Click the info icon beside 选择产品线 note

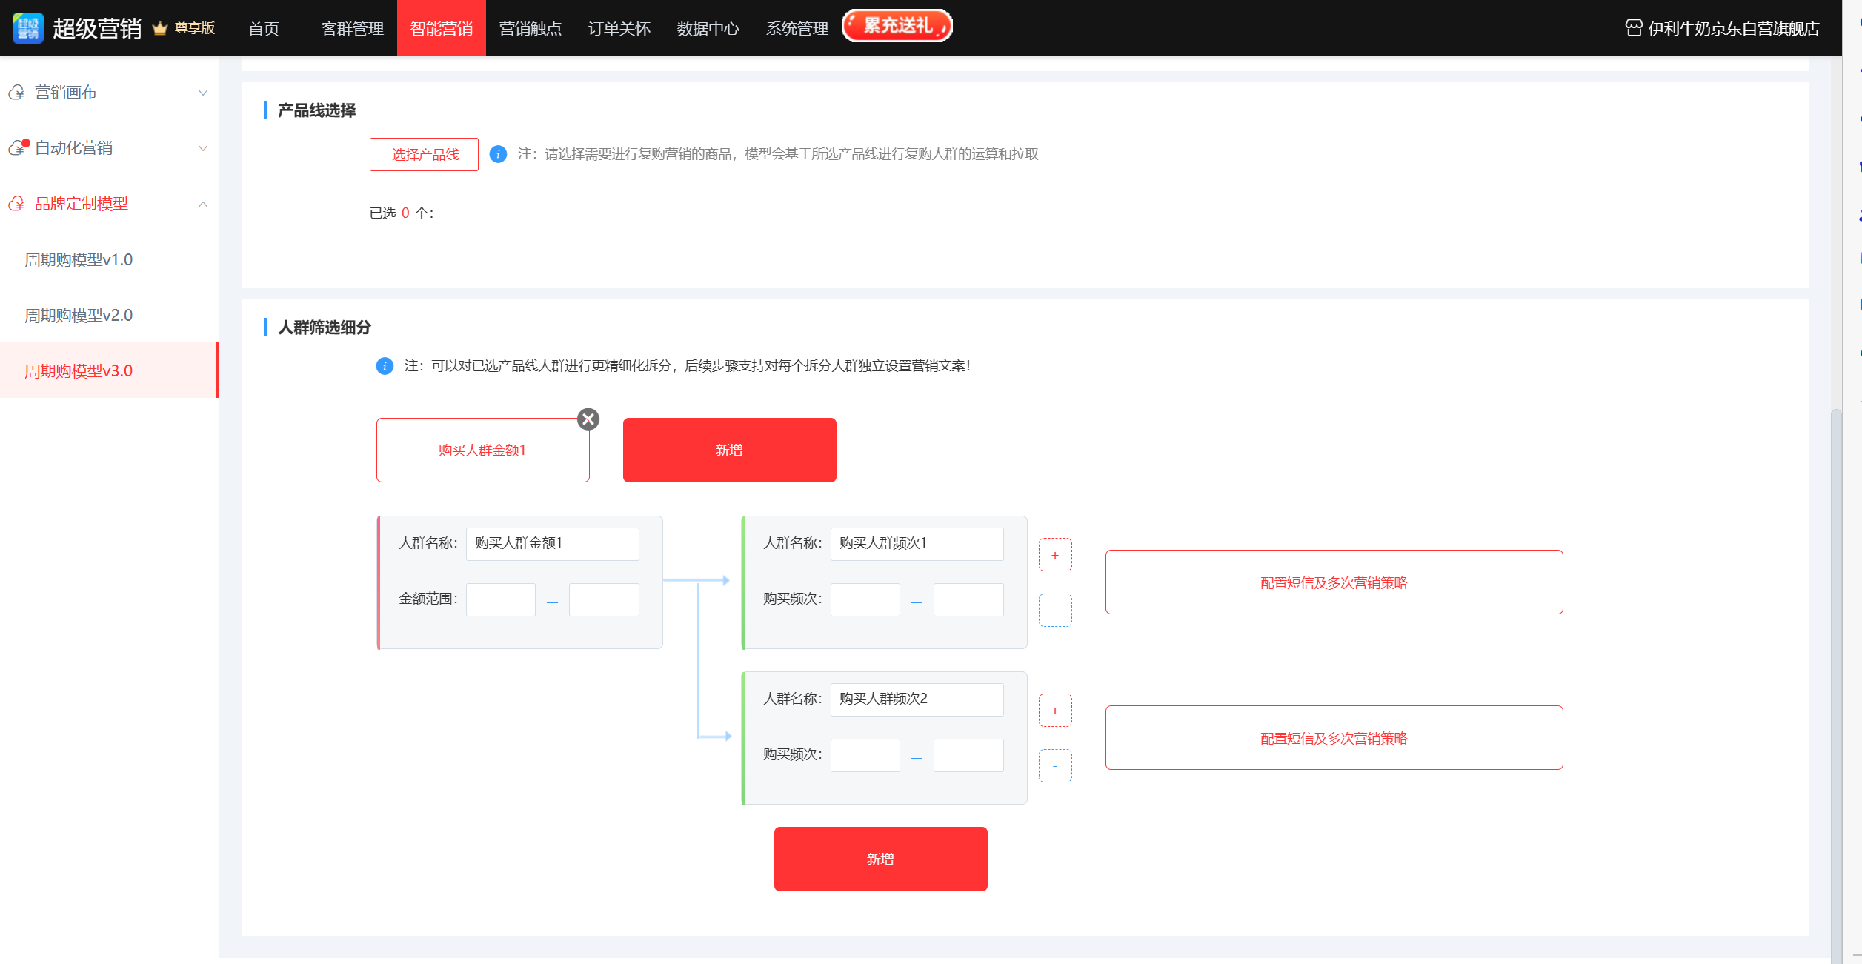point(498,154)
